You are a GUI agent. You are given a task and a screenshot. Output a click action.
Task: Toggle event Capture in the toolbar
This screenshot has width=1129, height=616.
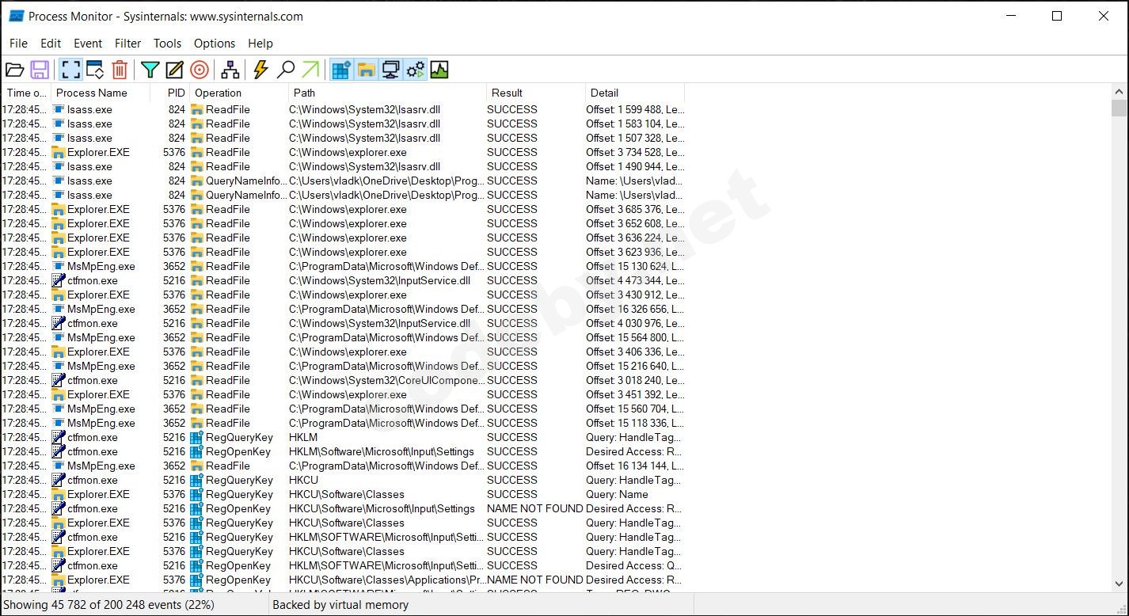pyautogui.click(x=70, y=70)
